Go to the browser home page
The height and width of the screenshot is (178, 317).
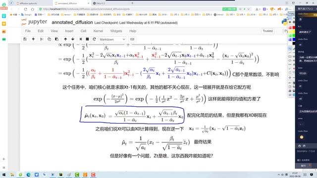(x=33, y=9)
